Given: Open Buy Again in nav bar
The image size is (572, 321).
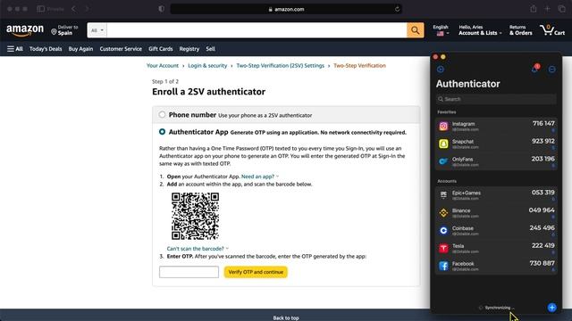Looking at the screenshot, I should click(x=80, y=49).
